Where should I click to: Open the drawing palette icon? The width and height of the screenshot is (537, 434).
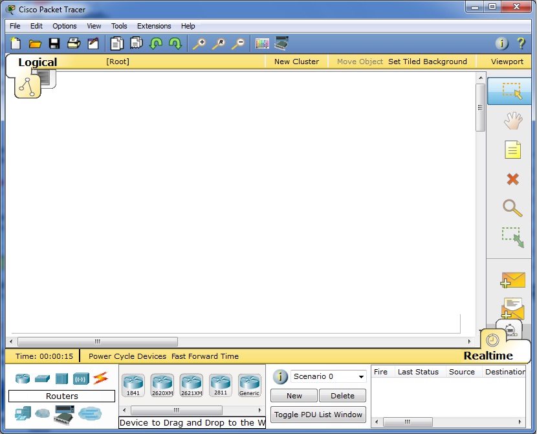click(262, 43)
